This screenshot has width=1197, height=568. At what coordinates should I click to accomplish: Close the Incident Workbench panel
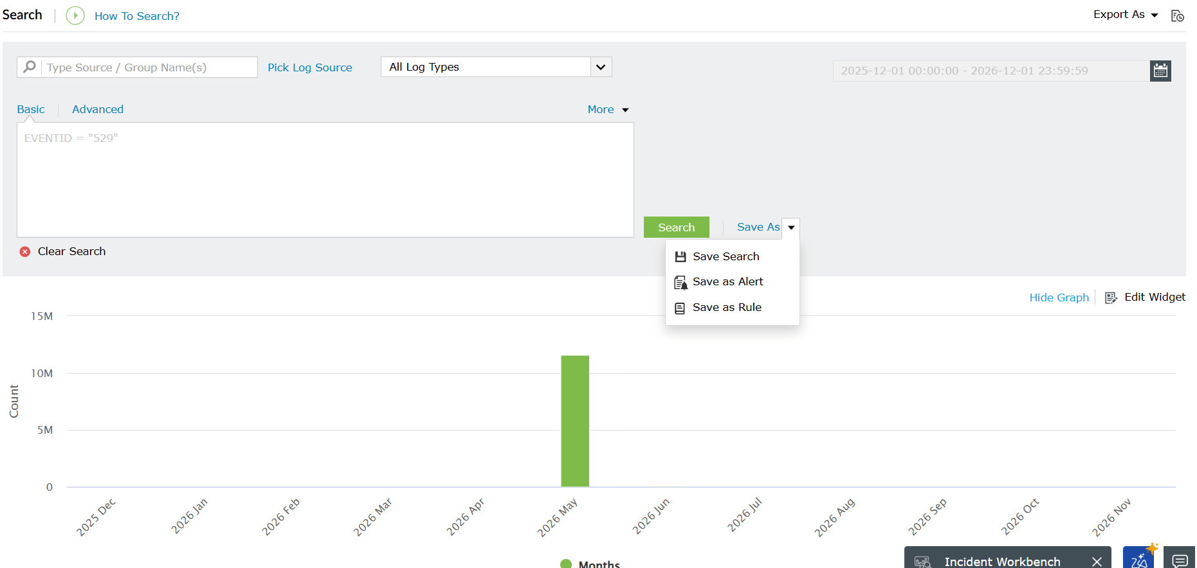pyautogui.click(x=1097, y=562)
